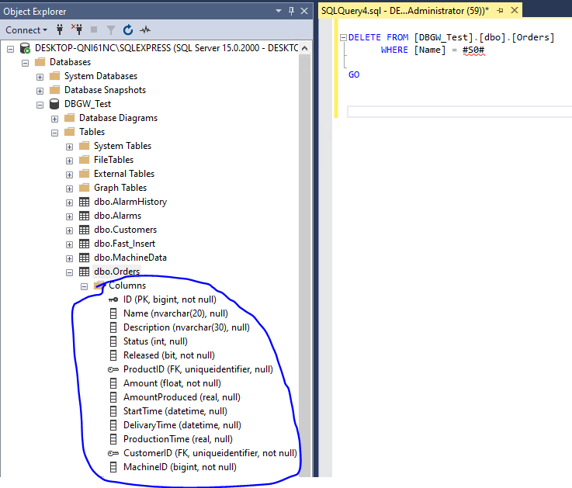Click the column icon beside Name
Image resolution: width=572 pixels, height=488 pixels.
pyautogui.click(x=113, y=313)
